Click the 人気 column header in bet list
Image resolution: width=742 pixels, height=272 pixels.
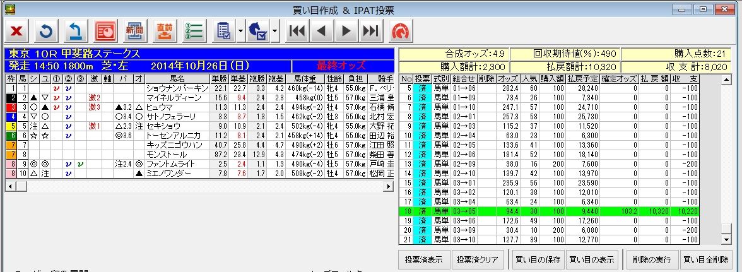[529, 79]
